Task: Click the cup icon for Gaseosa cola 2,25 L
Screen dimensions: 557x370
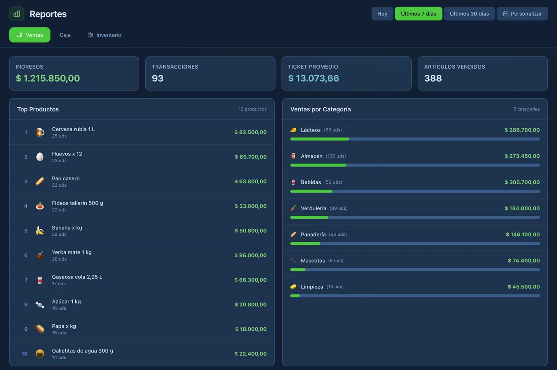Action: click(40, 280)
